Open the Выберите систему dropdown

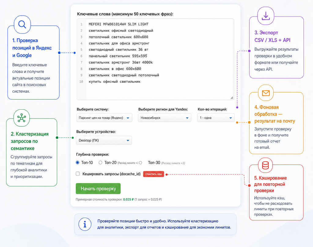[x=104, y=118]
